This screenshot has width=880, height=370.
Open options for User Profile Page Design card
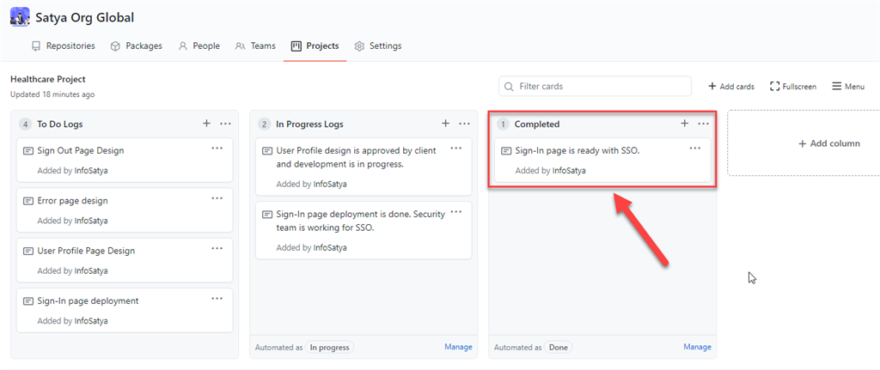[x=217, y=249]
